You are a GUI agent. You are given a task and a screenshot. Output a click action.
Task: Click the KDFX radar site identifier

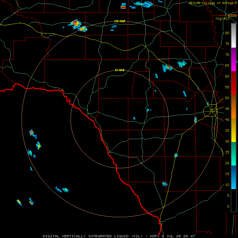click(155, 236)
